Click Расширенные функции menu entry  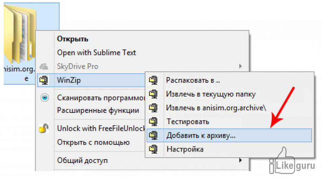click(98, 110)
